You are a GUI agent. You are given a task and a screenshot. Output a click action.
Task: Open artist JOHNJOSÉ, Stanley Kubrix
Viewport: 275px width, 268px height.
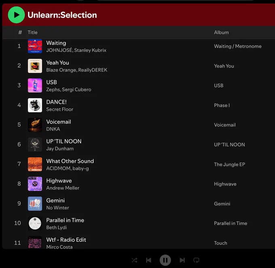point(76,50)
